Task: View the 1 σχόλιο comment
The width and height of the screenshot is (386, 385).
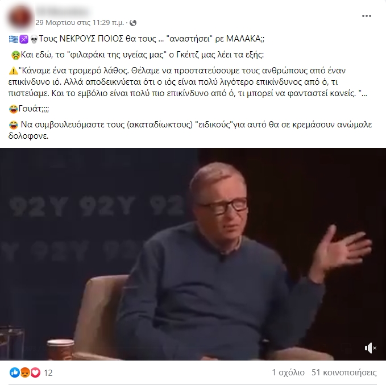Action: (x=288, y=372)
